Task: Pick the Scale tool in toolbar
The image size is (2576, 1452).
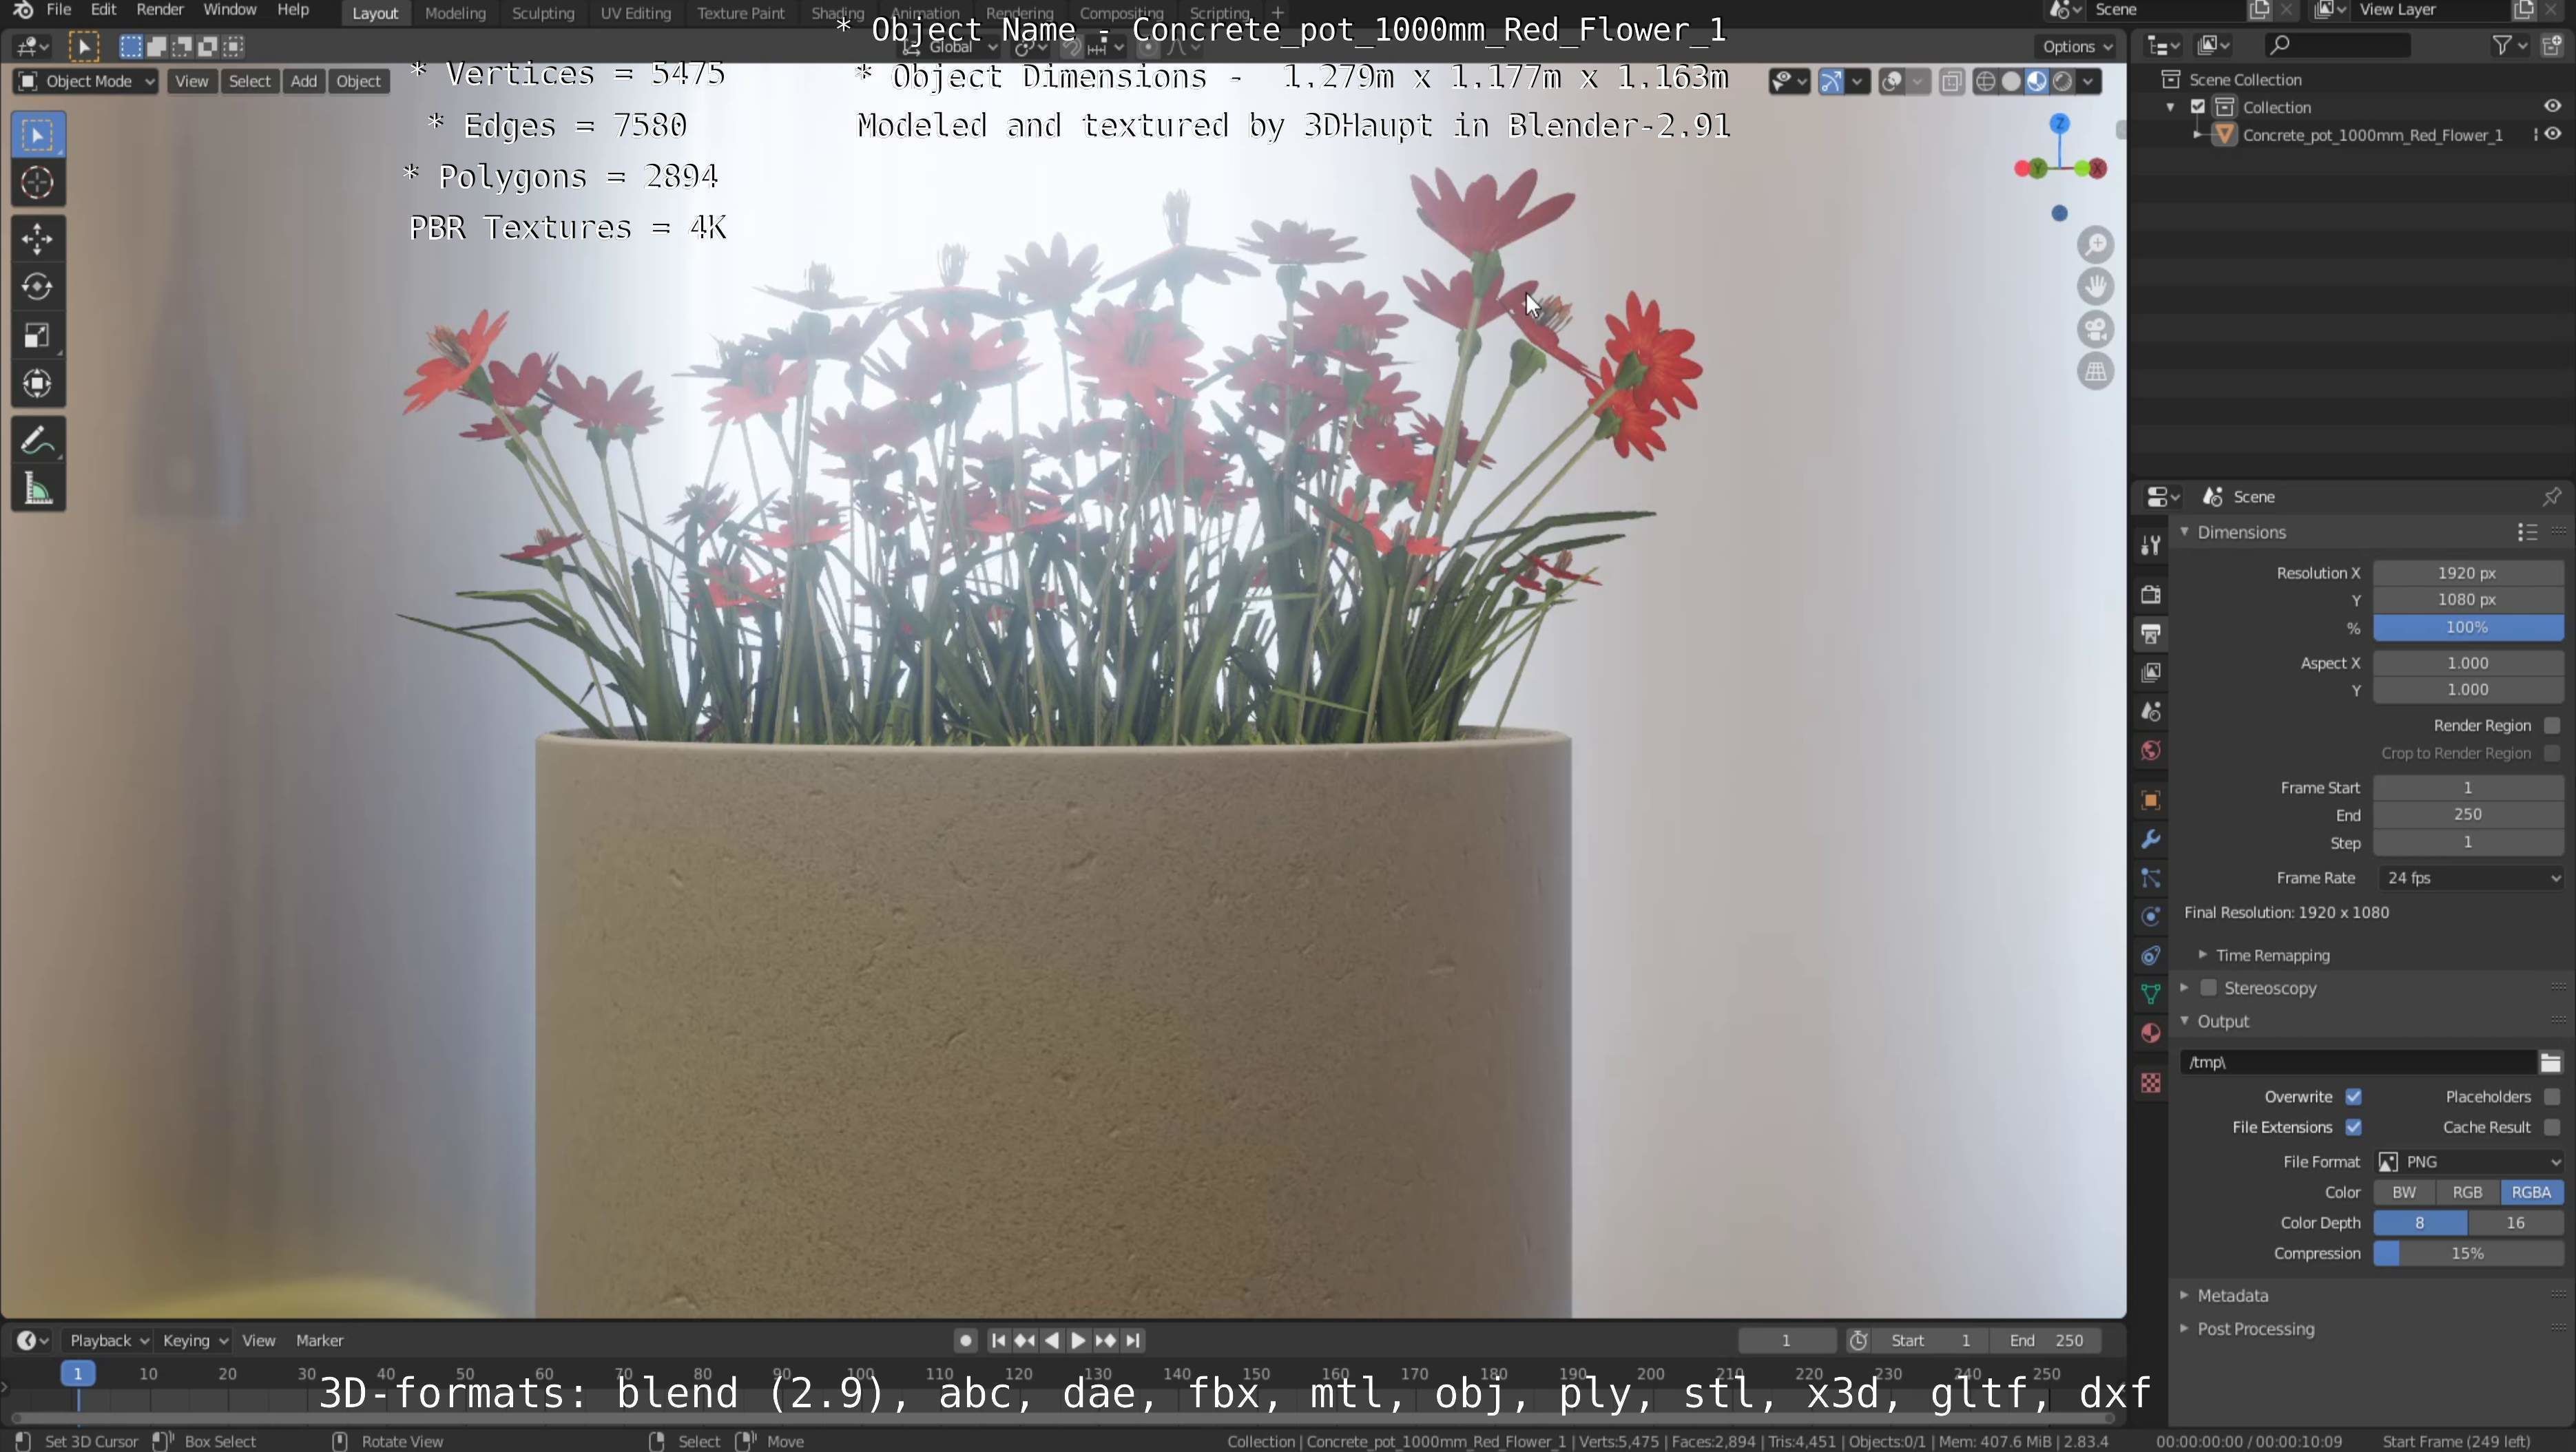Action: [x=38, y=336]
